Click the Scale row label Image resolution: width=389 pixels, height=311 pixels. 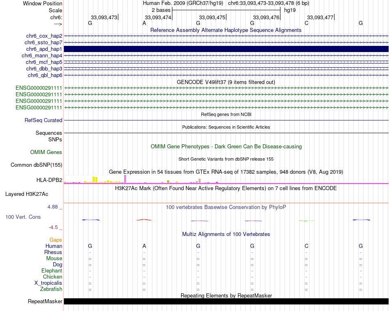(x=55, y=10)
